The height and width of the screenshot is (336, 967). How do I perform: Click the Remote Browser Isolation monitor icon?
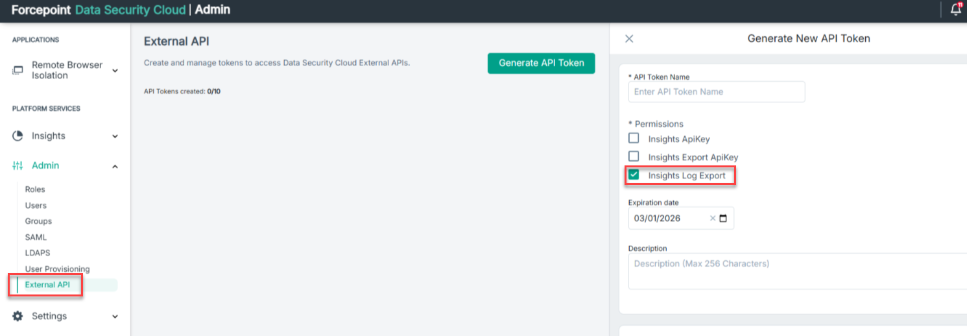click(x=18, y=70)
